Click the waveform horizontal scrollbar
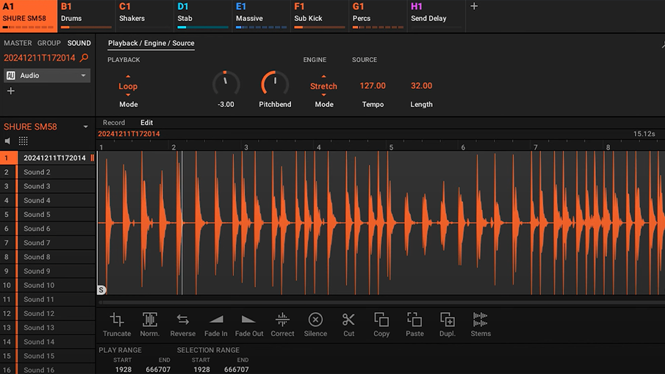Viewport: 665px width, 374px height. 382,302
